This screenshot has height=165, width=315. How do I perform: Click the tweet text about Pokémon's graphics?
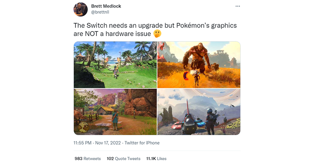pyautogui.click(x=155, y=29)
